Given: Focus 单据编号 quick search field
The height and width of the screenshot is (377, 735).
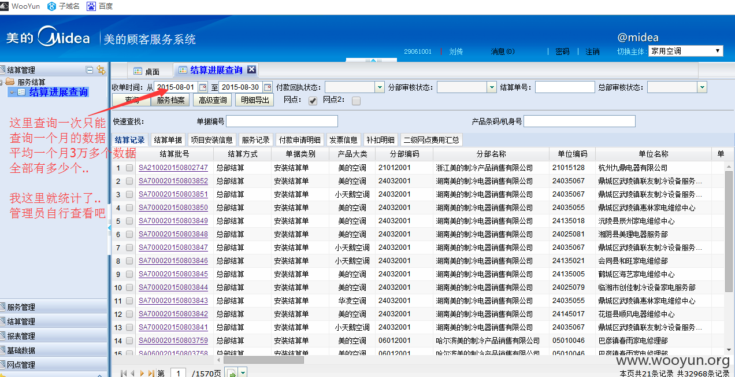Looking at the screenshot, I should click(x=282, y=121).
